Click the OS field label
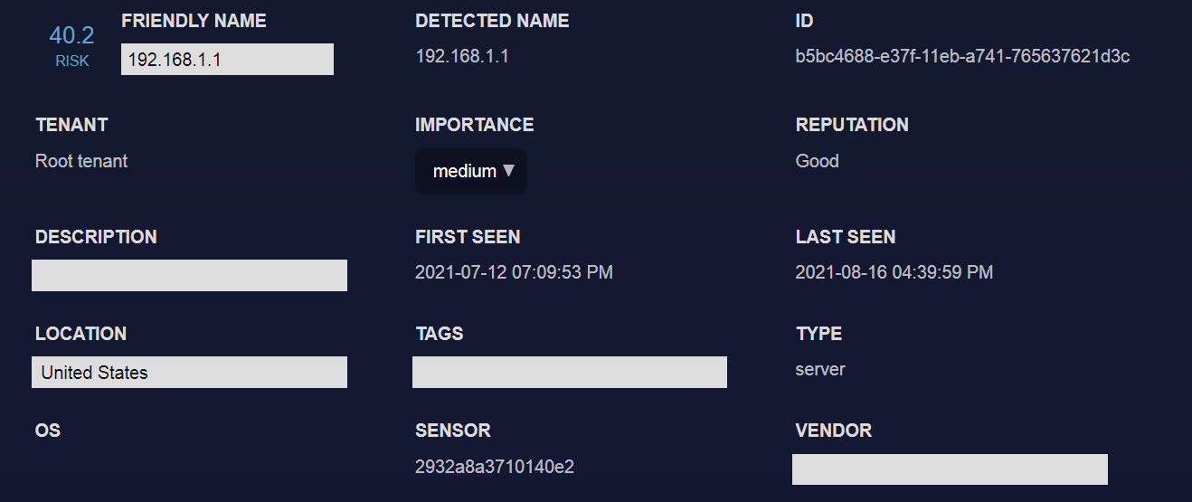Screen dimensions: 1192x502 pos(48,431)
